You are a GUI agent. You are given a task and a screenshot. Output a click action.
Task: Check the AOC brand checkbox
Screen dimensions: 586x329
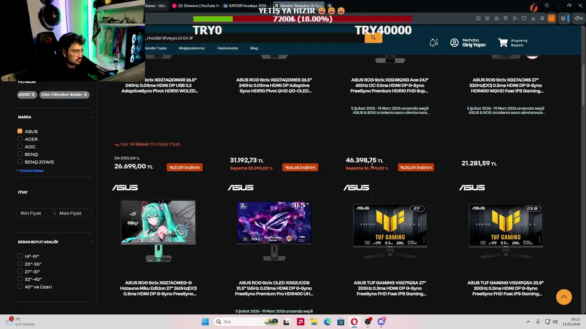point(20,147)
